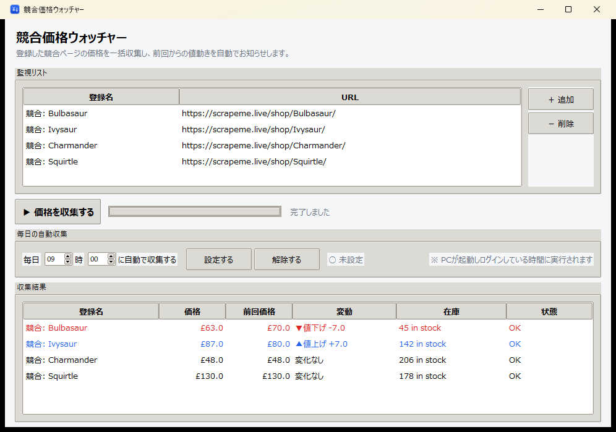616x432 pixels.
Task: Click the 142 in stock cell
Action: tap(422, 344)
